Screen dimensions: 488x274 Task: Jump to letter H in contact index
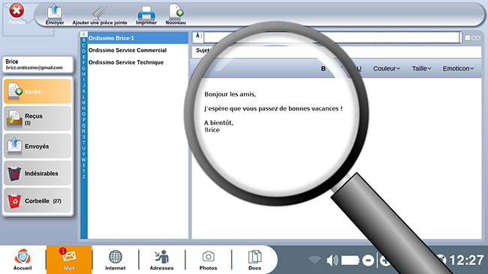(x=83, y=74)
